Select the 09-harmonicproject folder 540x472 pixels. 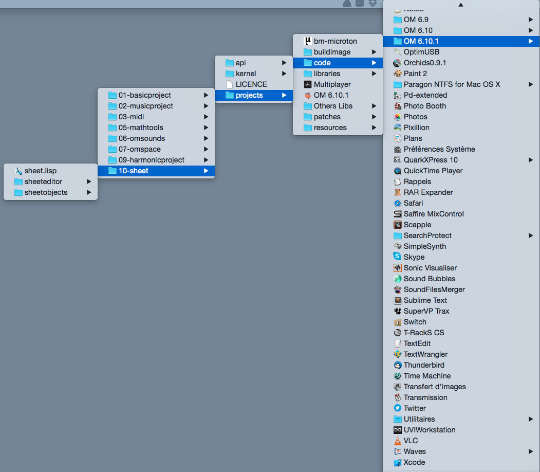pyautogui.click(x=156, y=160)
